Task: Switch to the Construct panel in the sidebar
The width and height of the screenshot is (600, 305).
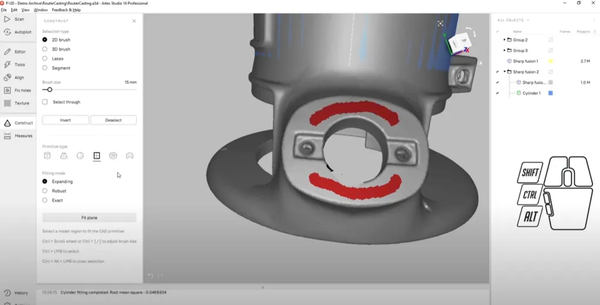Action: click(18, 123)
